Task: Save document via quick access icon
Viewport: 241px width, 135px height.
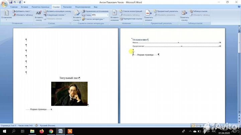Action: (x=11, y=2)
